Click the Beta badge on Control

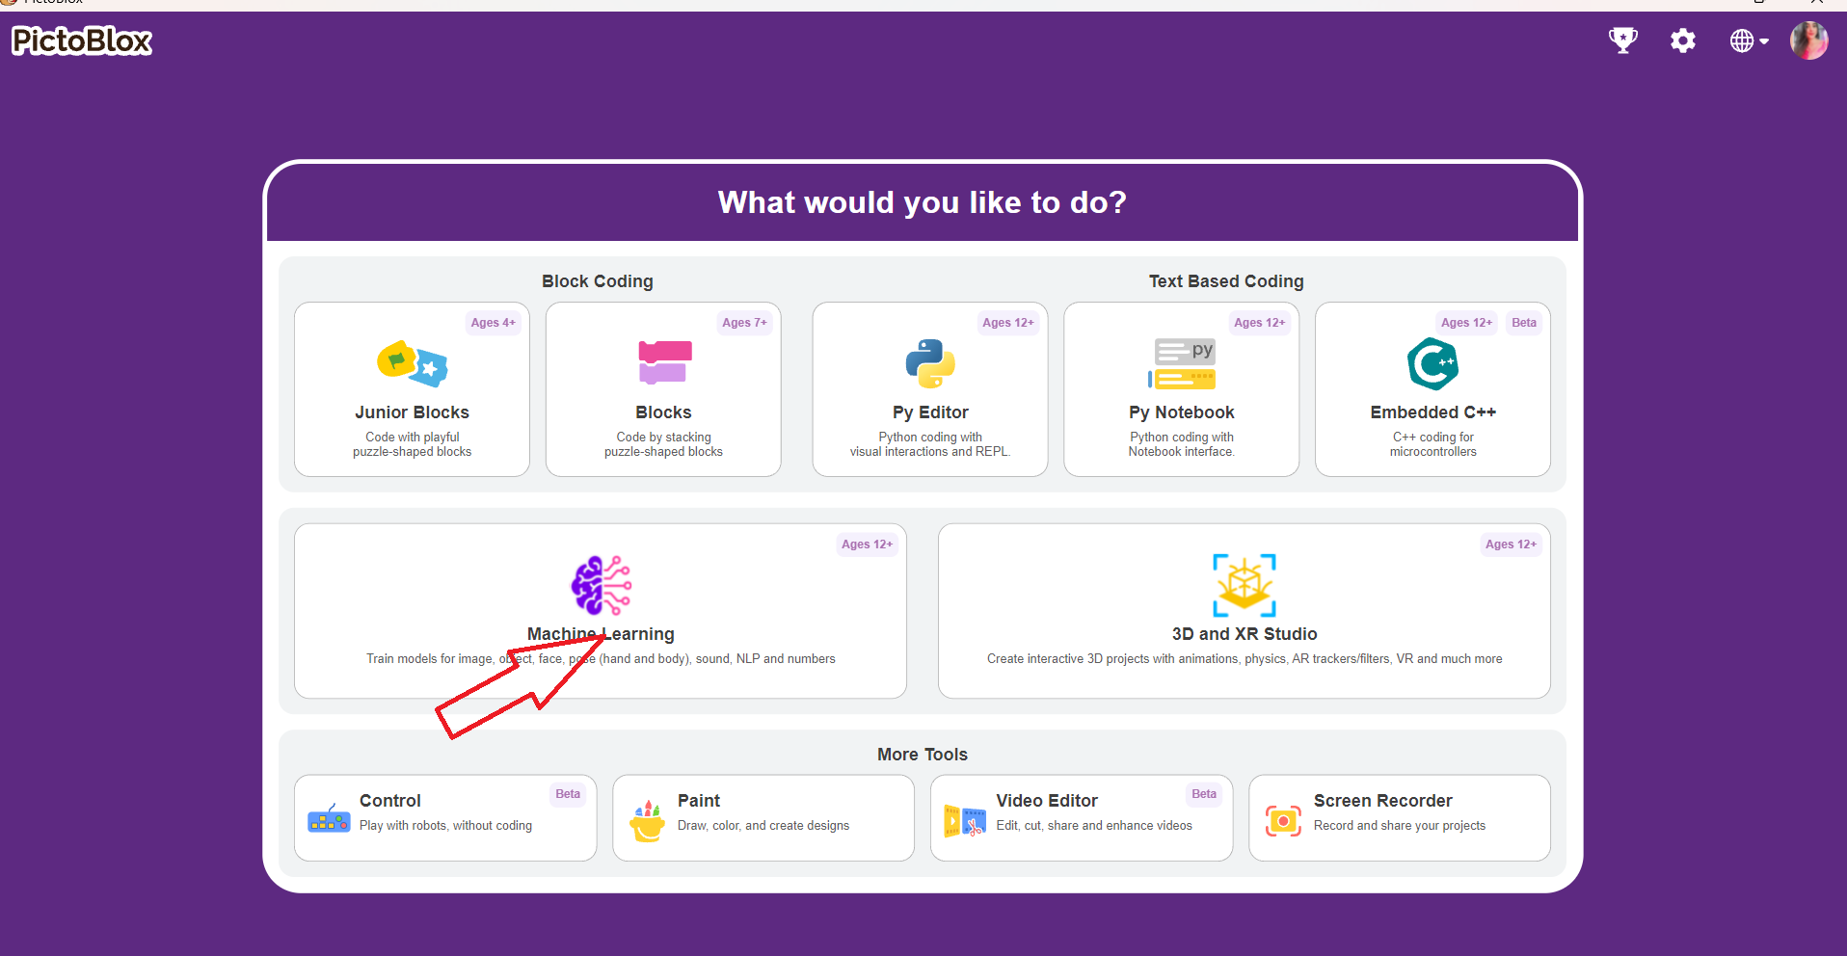click(568, 794)
